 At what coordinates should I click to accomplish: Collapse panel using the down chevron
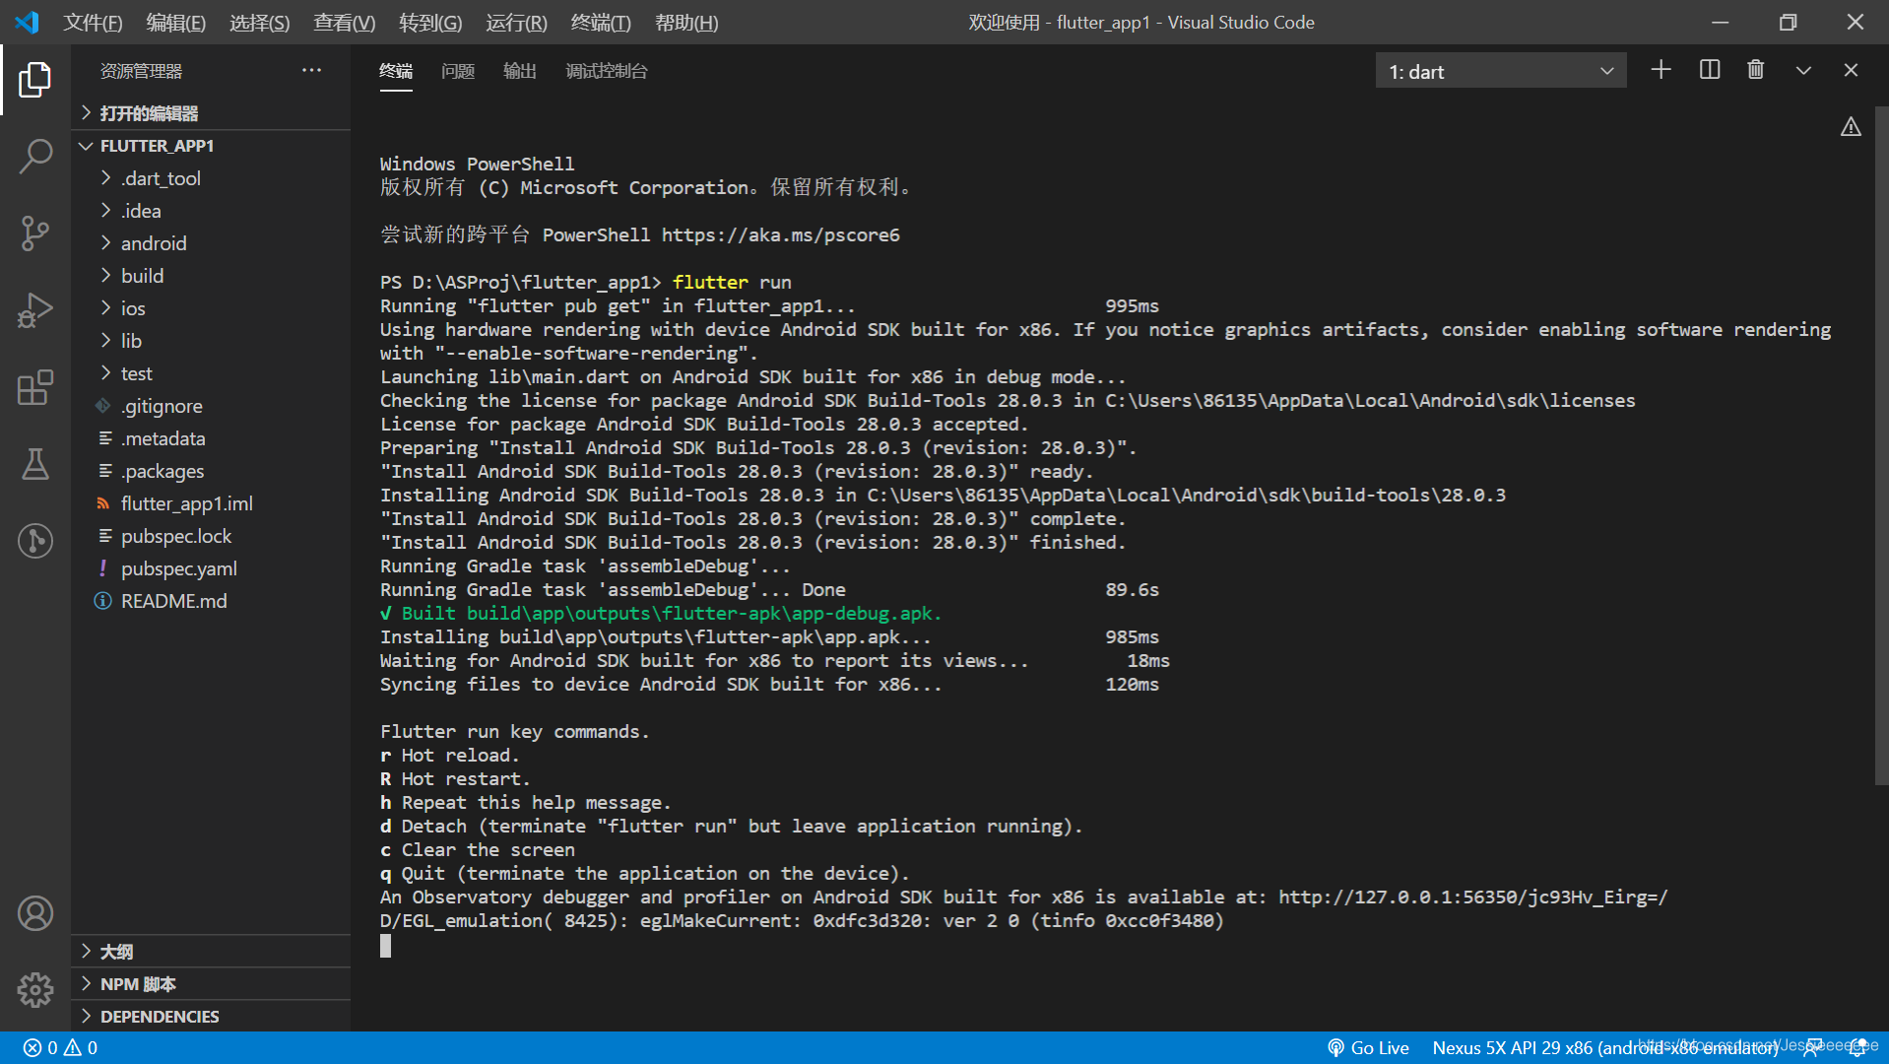(1803, 71)
